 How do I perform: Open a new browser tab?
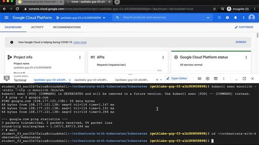pyautogui.click(x=117, y=2)
